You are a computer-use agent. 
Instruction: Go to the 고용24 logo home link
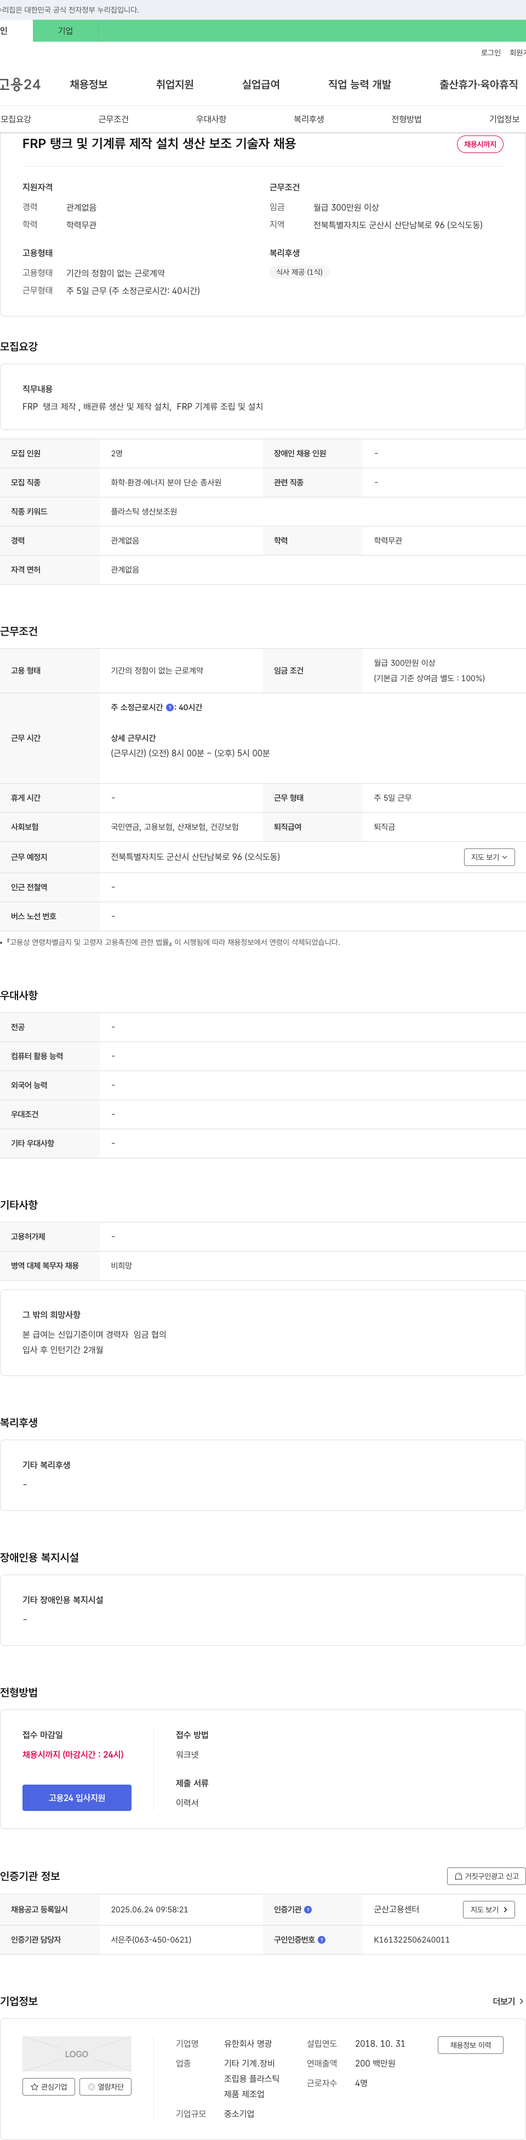point(20,84)
